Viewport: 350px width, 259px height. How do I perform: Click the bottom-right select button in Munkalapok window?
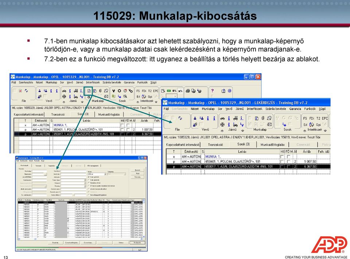coord(137,243)
